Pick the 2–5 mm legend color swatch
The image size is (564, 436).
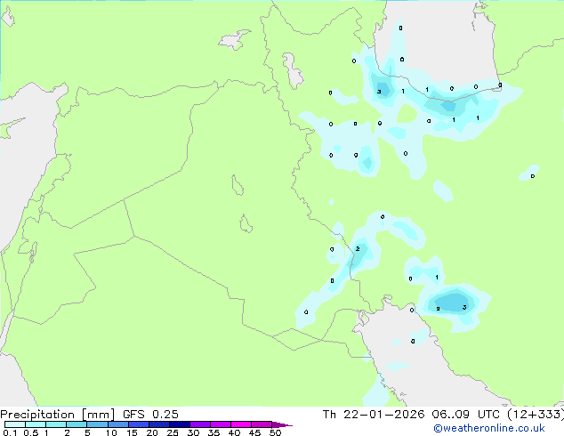(77, 424)
